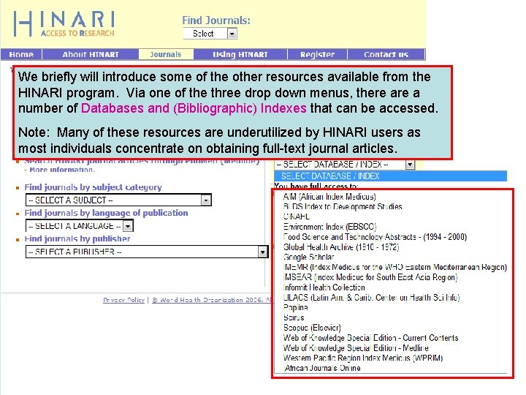Open the SELECT A PUBLISHER dropdown

coord(147,252)
